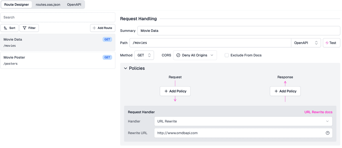Click the help icon in Rewrite URL field
Screen dimensions: 342x148
pos(327,133)
